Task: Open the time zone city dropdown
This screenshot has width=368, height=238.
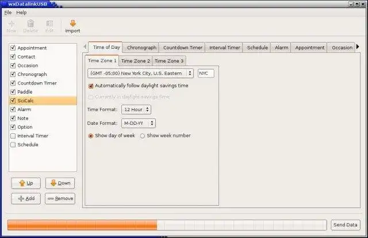Action: coord(140,73)
